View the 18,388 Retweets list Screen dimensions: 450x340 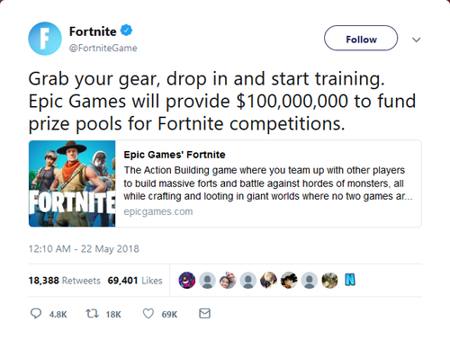[65, 281]
